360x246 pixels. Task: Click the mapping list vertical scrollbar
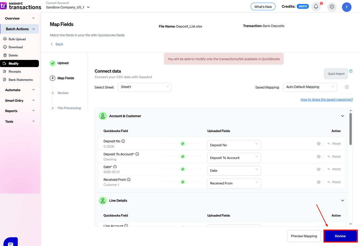pyautogui.click(x=350, y=129)
